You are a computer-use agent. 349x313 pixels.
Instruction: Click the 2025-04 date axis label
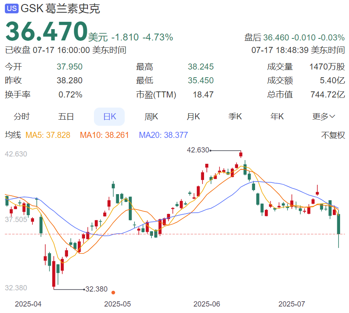tap(28, 304)
